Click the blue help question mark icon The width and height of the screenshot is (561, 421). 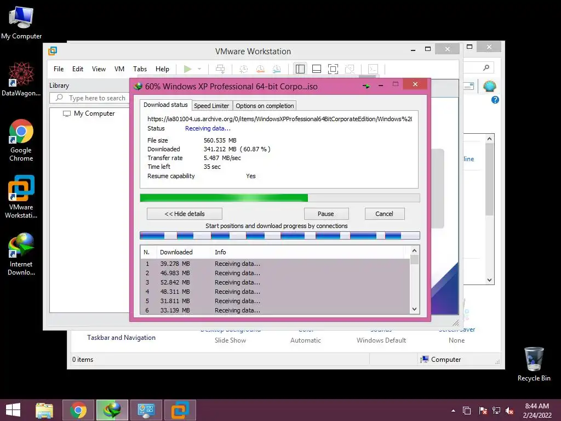[x=495, y=100]
